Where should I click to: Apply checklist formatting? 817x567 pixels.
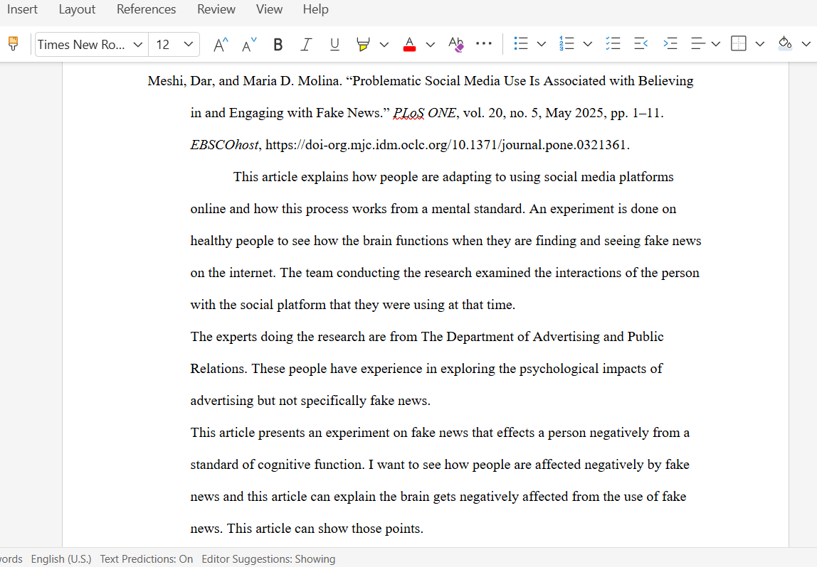[613, 43]
